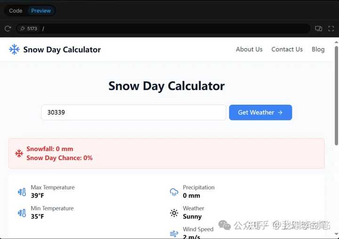This screenshot has width=339, height=239.
Task: Reload the preview with the refresh icon
Action: click(x=8, y=29)
